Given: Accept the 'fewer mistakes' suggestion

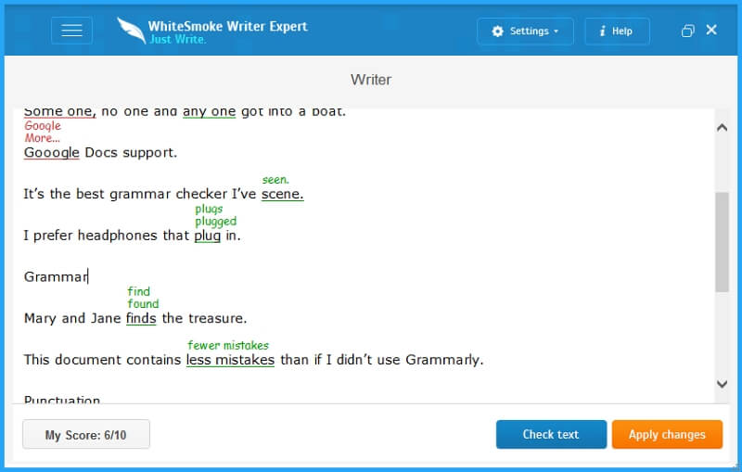Looking at the screenshot, I should (x=227, y=346).
